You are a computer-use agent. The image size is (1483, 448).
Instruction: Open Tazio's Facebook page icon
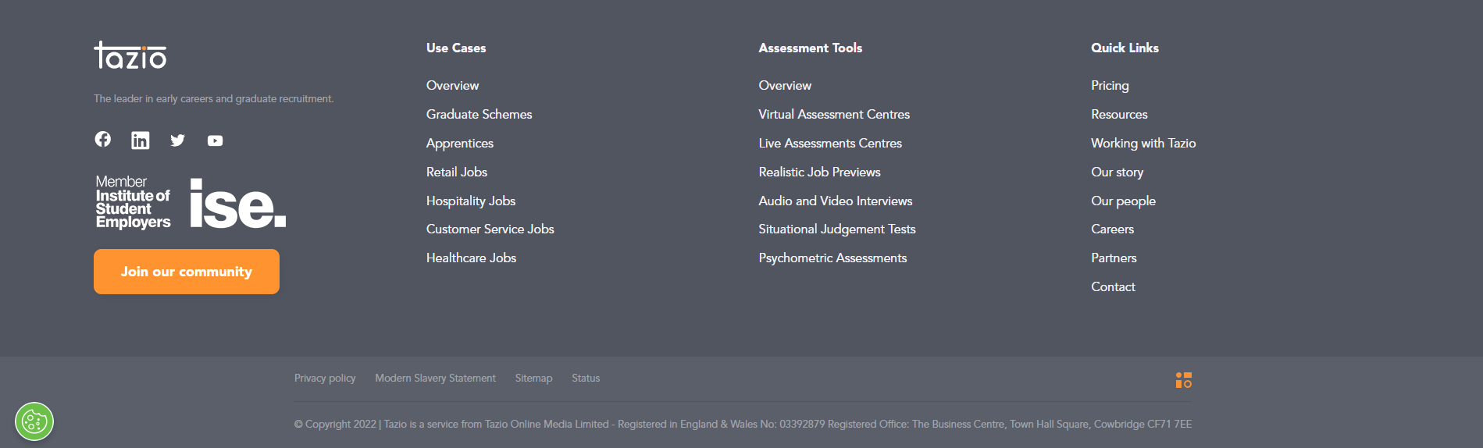(x=103, y=139)
